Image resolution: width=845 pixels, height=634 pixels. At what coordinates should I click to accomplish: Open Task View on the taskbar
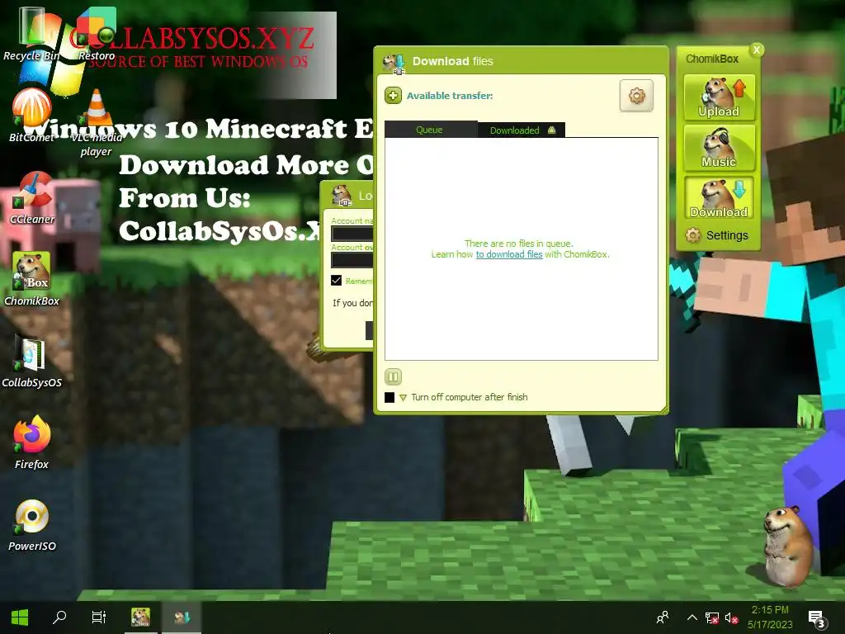tap(99, 617)
